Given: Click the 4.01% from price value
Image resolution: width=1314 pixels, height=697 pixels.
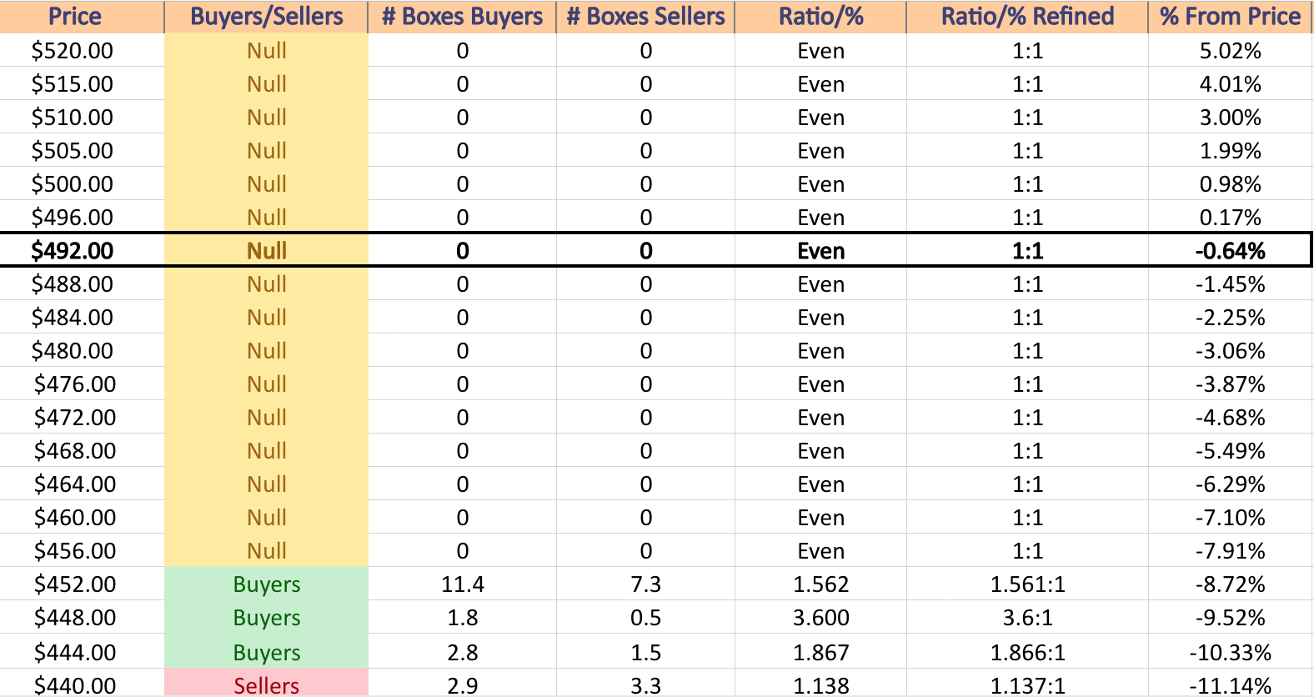Looking at the screenshot, I should (x=1230, y=84).
